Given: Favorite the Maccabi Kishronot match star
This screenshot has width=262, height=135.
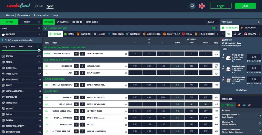Looking at the screenshot, I should pos(126,85).
